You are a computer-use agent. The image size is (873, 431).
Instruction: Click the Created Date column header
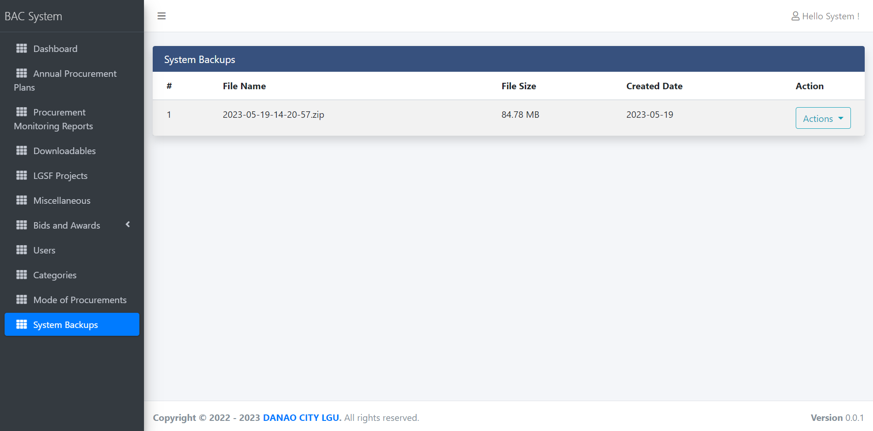pyautogui.click(x=654, y=86)
